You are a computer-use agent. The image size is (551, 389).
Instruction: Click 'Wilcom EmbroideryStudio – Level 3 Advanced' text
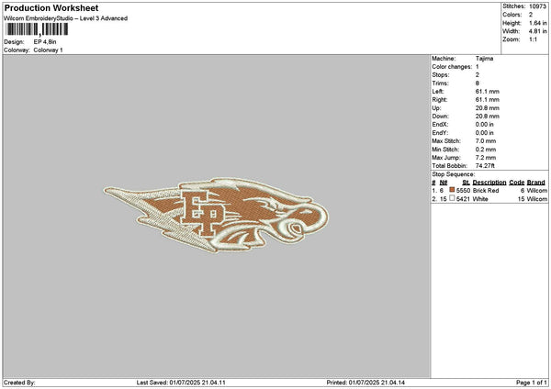click(66, 18)
